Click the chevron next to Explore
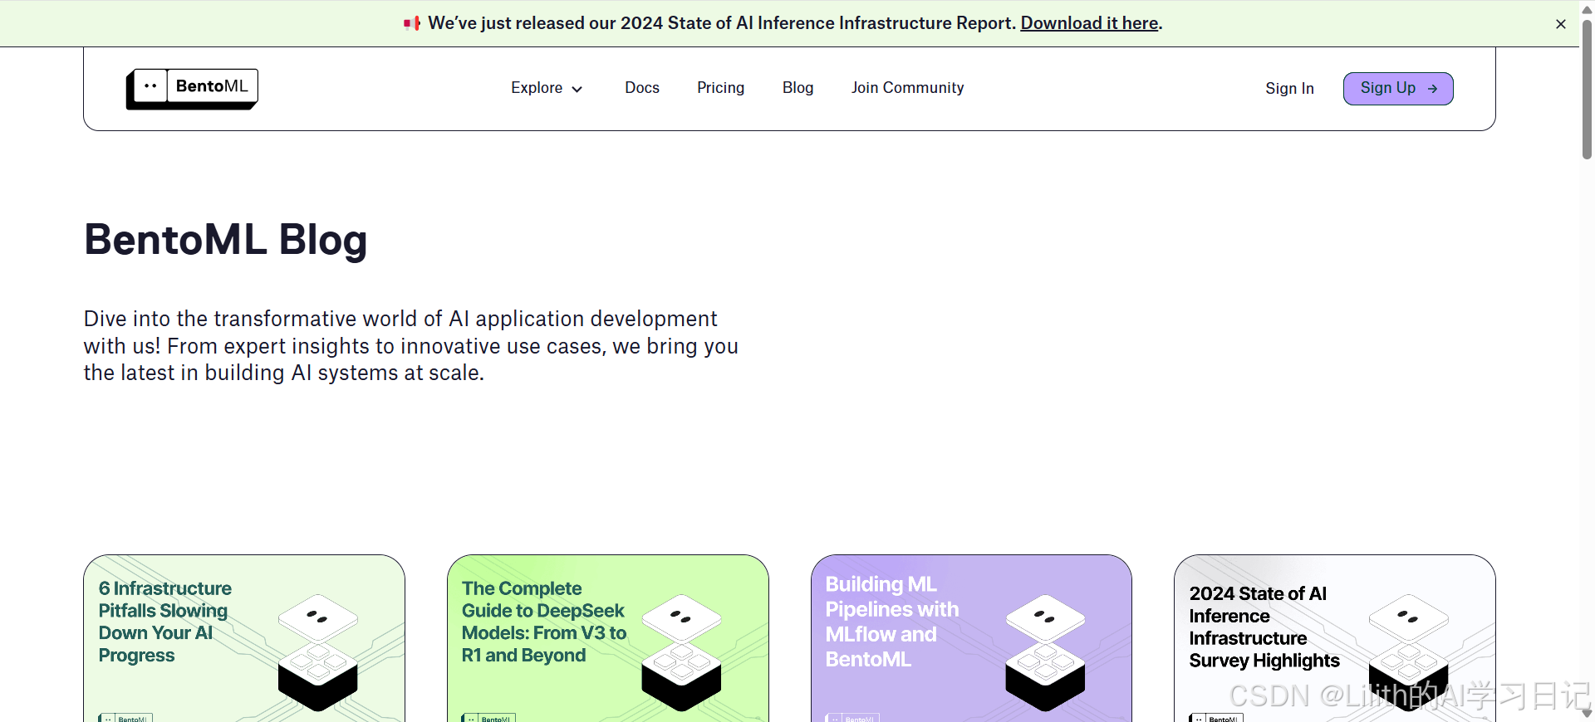The image size is (1595, 722). pos(577,89)
